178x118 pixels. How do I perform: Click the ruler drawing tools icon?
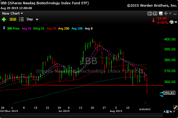[176, 107]
